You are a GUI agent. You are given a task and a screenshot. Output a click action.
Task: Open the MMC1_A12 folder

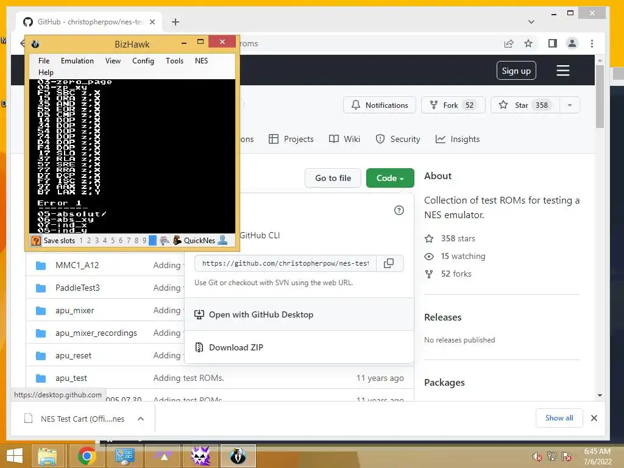[x=77, y=266]
